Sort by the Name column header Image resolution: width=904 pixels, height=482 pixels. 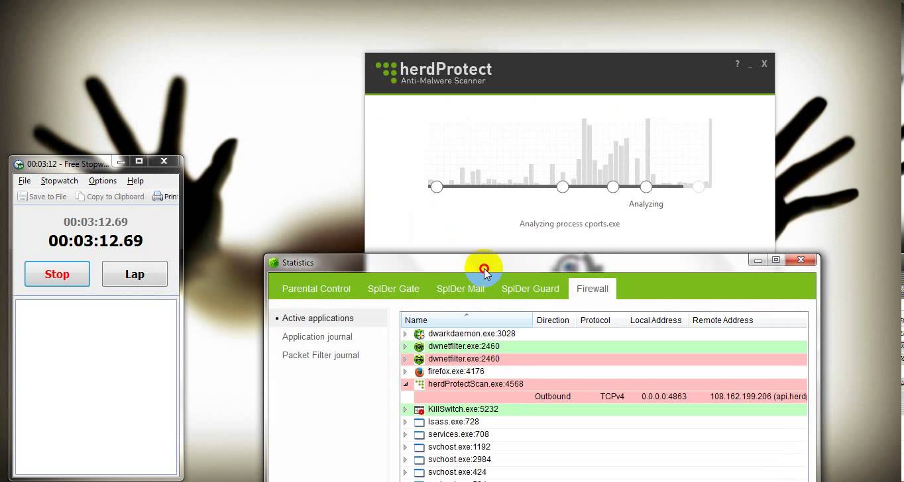[466, 320]
